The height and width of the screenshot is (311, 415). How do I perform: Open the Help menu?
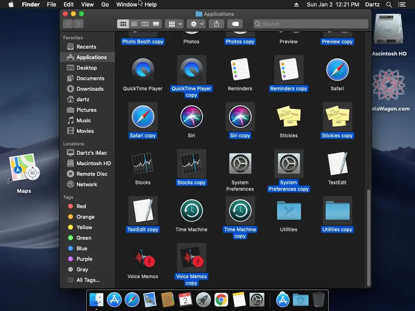point(151,4)
